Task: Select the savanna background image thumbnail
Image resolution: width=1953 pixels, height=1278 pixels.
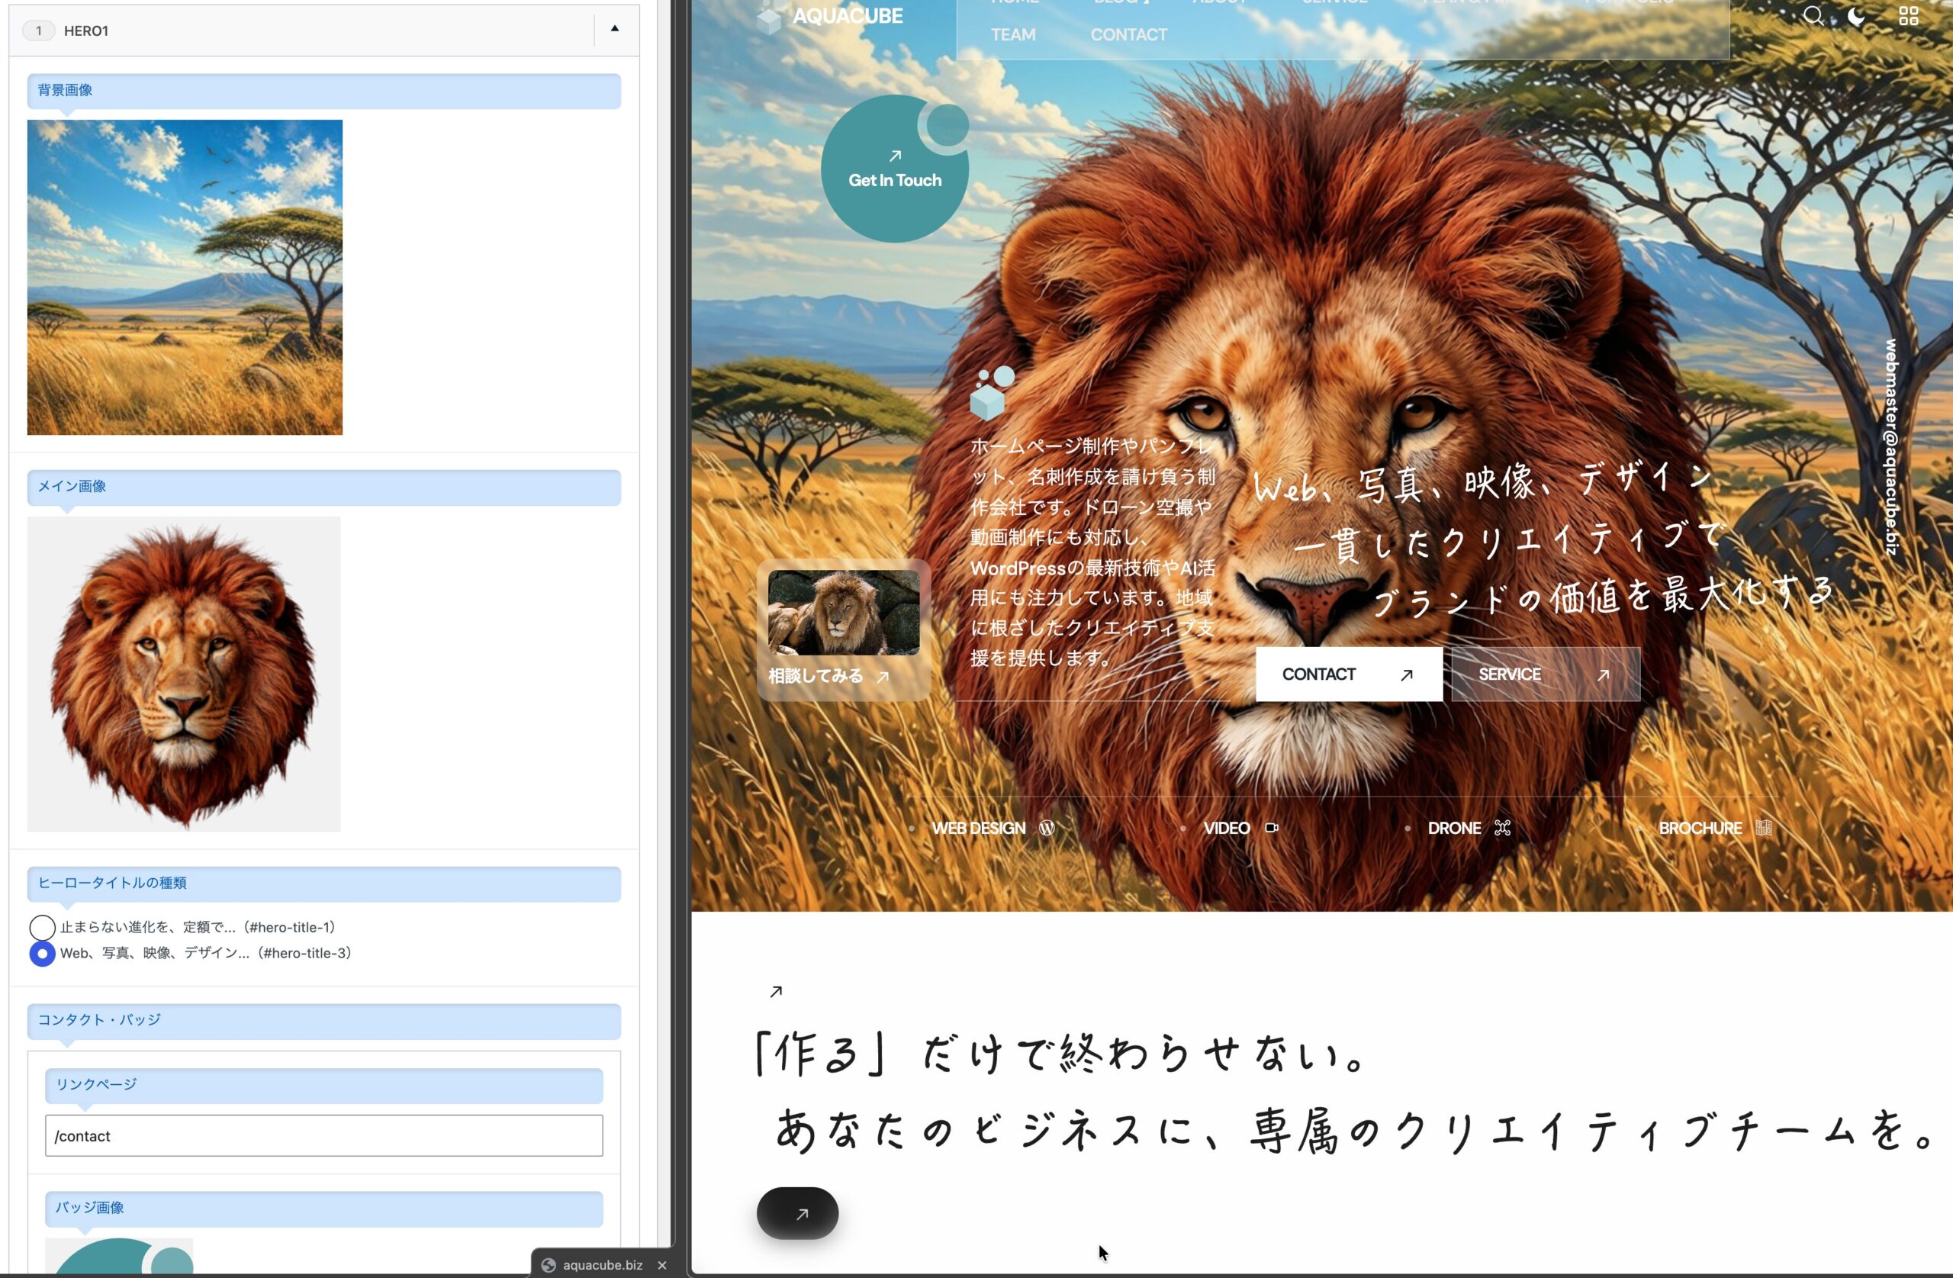Action: pyautogui.click(x=185, y=277)
